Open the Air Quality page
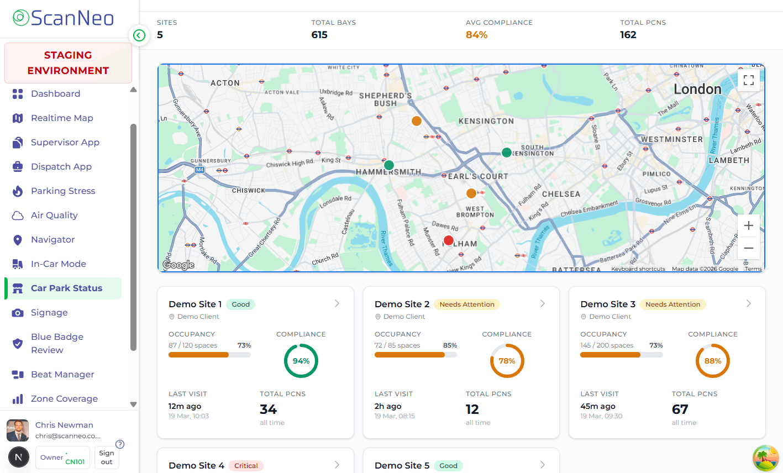Image resolution: width=783 pixels, height=473 pixels. pos(55,215)
